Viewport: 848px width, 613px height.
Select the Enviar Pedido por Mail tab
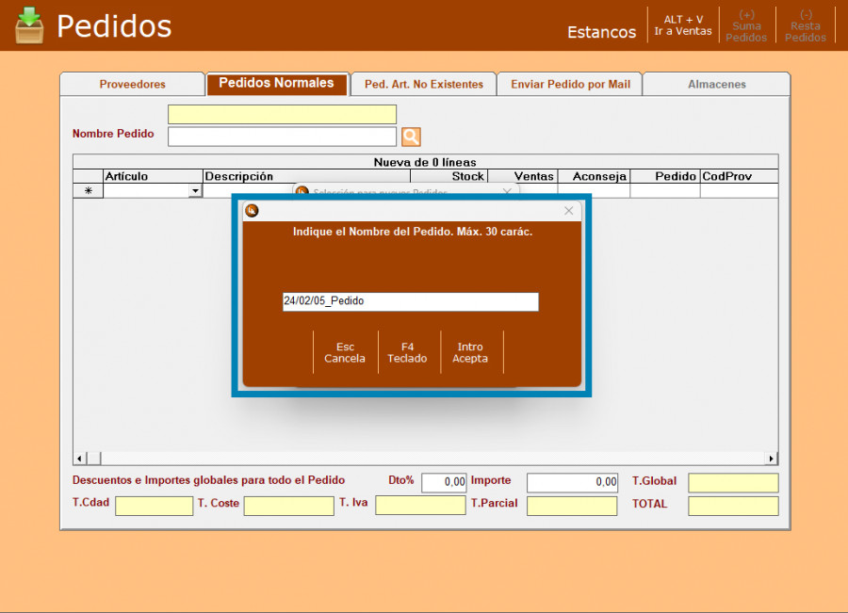pos(570,84)
